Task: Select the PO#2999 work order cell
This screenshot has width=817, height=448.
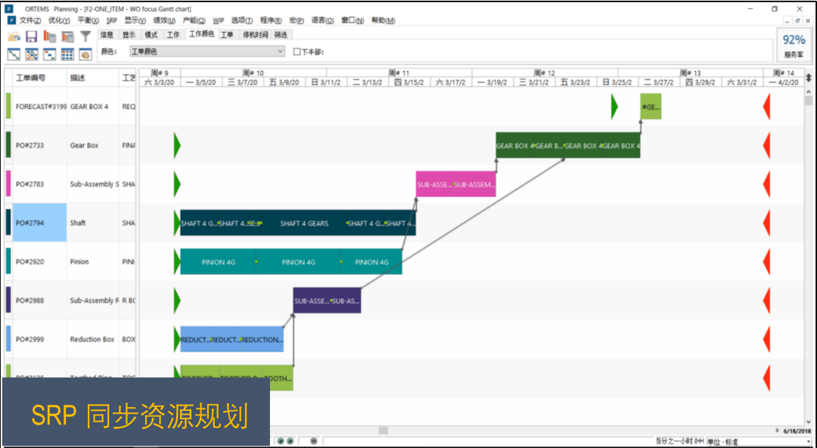Action: coord(39,339)
